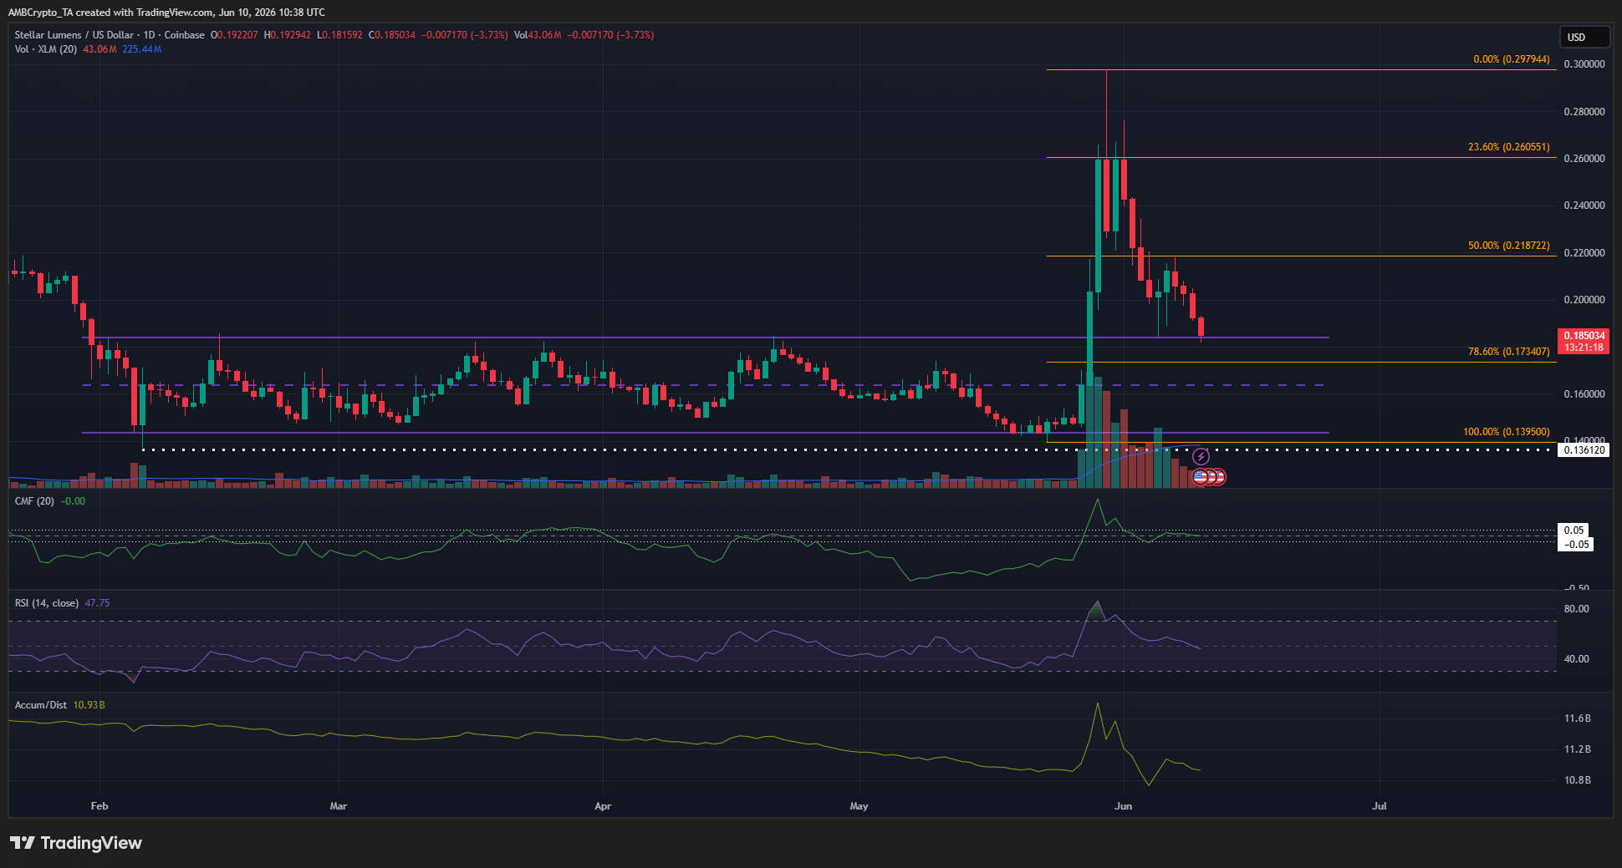
Task: Click the RSI 40.00 axis label
Action: coord(1577,659)
